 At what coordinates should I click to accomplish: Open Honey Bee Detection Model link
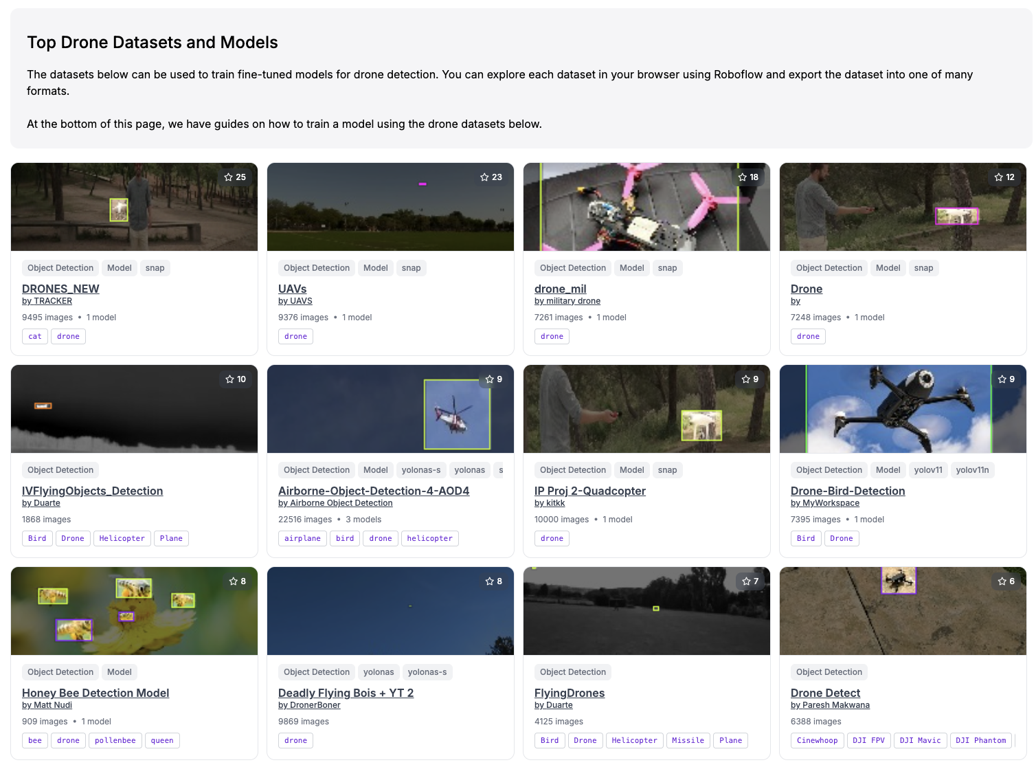[95, 693]
